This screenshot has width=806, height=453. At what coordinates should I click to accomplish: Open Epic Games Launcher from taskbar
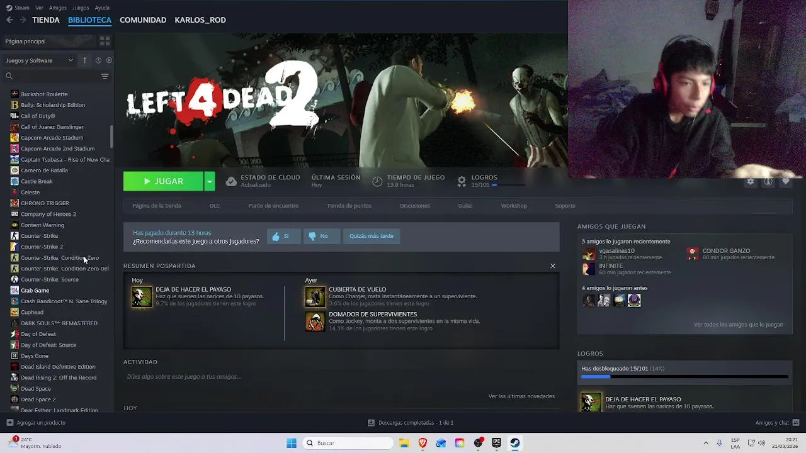(496, 443)
